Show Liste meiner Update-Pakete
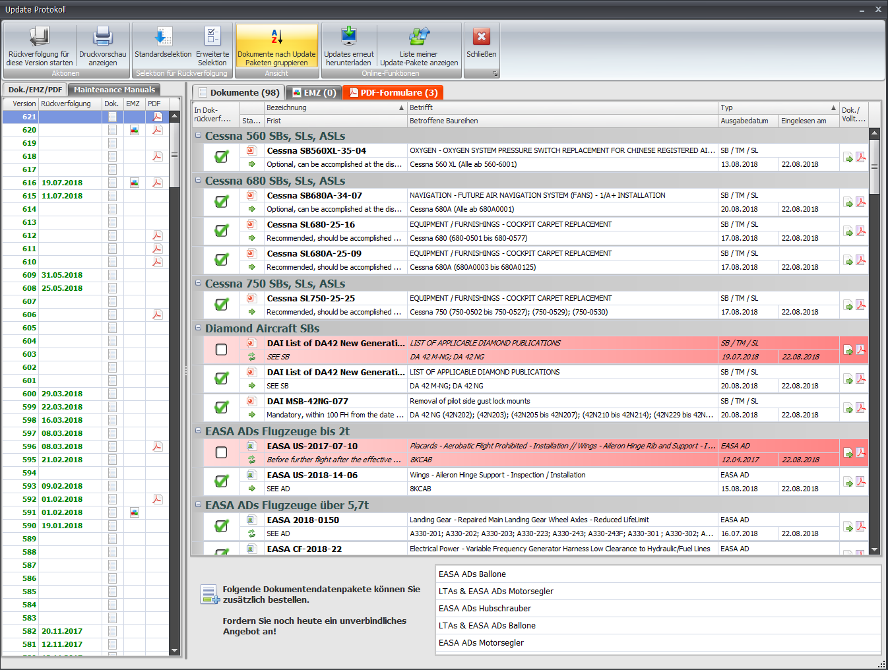888x670 pixels. [x=419, y=46]
